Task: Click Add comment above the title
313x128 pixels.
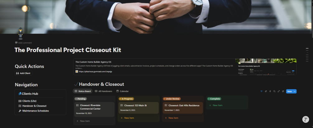Action: pyautogui.click(x=23, y=43)
